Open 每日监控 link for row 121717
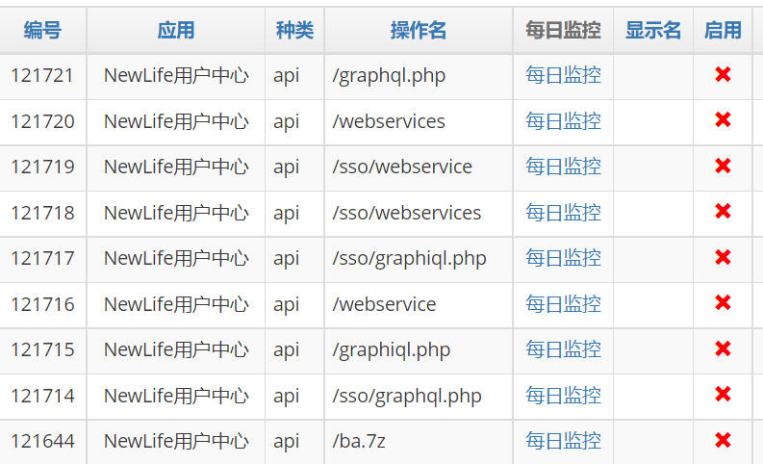This screenshot has height=464, width=763. pos(563,258)
